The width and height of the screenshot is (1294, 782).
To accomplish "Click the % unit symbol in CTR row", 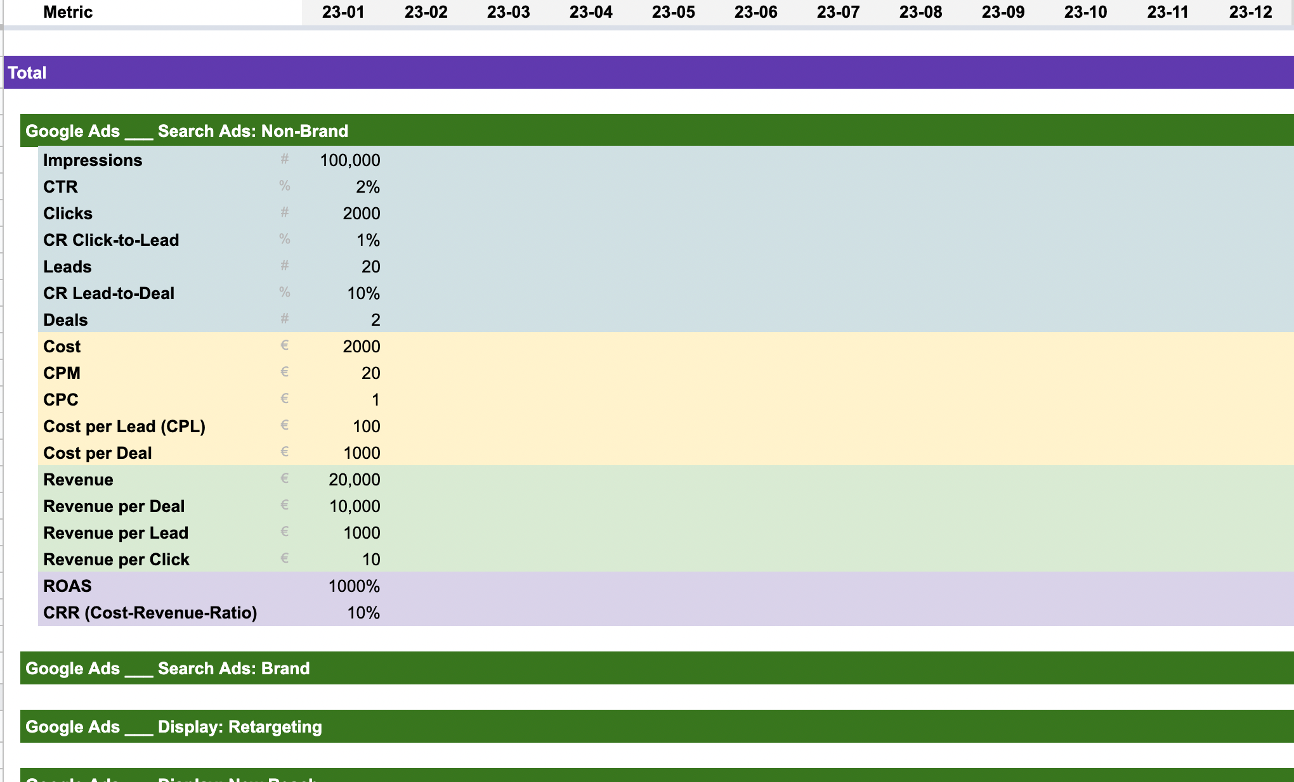I will pyautogui.click(x=285, y=186).
